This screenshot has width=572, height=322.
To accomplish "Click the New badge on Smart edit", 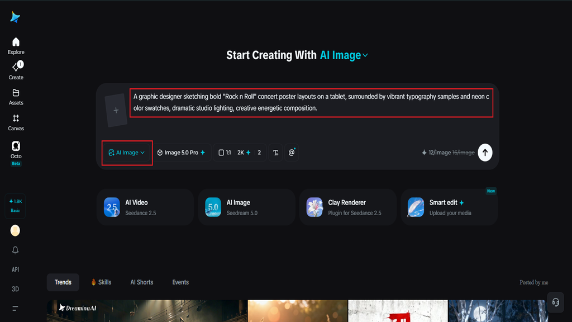I will (491, 191).
